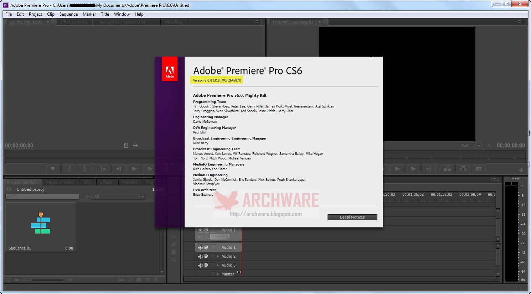Open the File menu
Screen dimensions: 531x294
(9, 14)
